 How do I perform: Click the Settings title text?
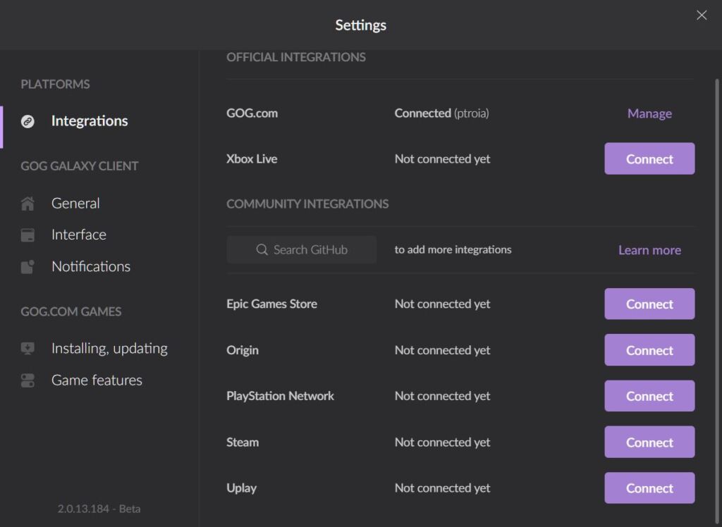[x=360, y=25]
